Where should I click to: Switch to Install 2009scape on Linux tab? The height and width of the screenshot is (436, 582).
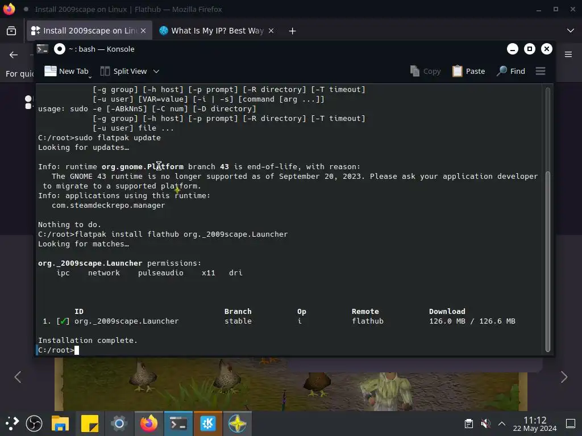(x=89, y=31)
